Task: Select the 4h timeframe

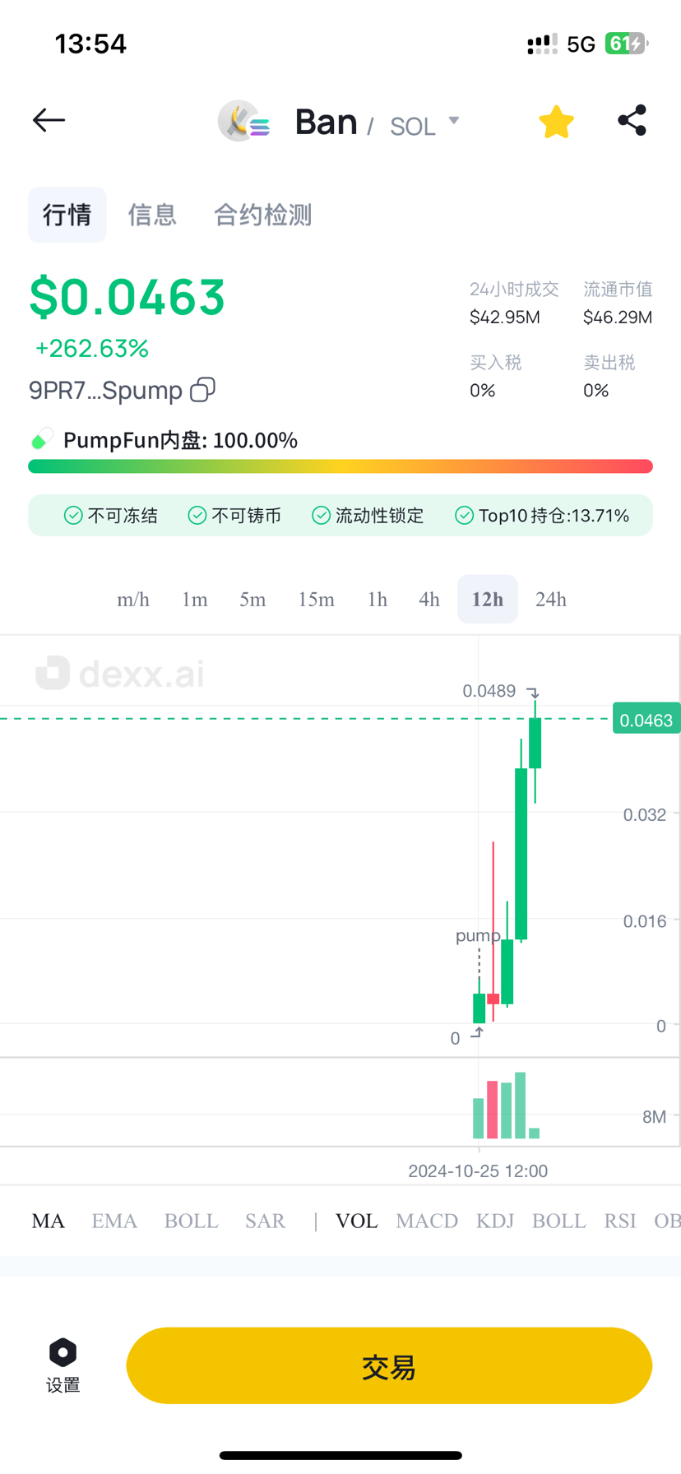Action: tap(429, 600)
